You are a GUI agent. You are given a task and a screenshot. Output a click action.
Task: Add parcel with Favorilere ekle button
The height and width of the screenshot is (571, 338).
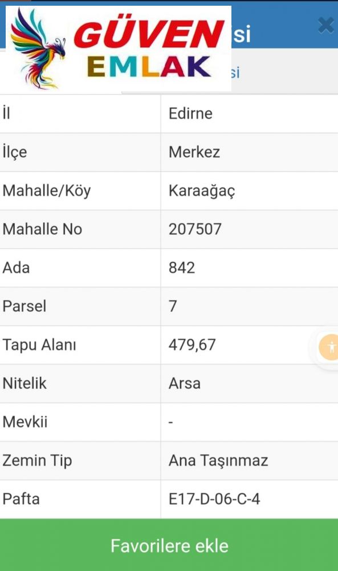(169, 545)
